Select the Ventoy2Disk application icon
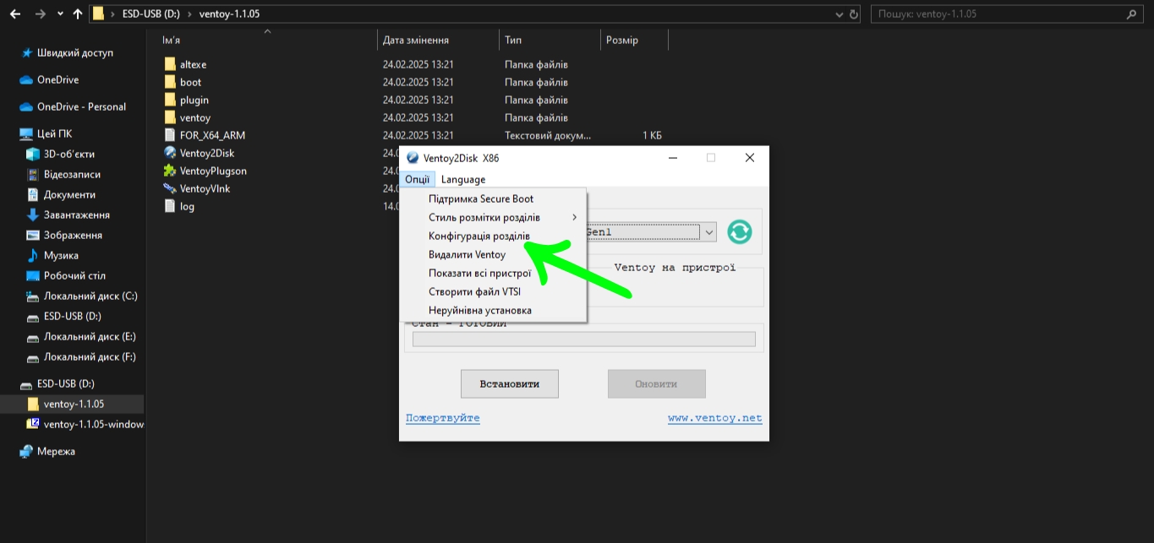This screenshot has width=1154, height=543. [170, 153]
